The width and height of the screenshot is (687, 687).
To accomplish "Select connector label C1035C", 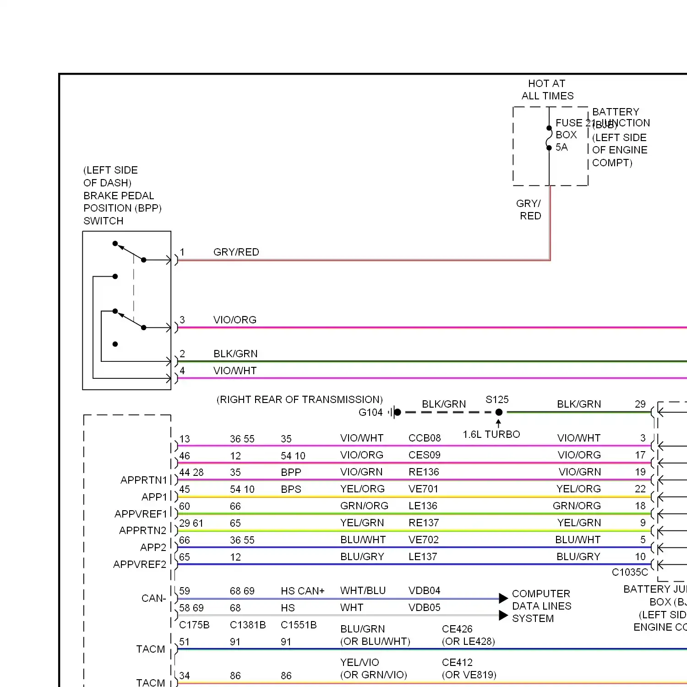I will (630, 572).
